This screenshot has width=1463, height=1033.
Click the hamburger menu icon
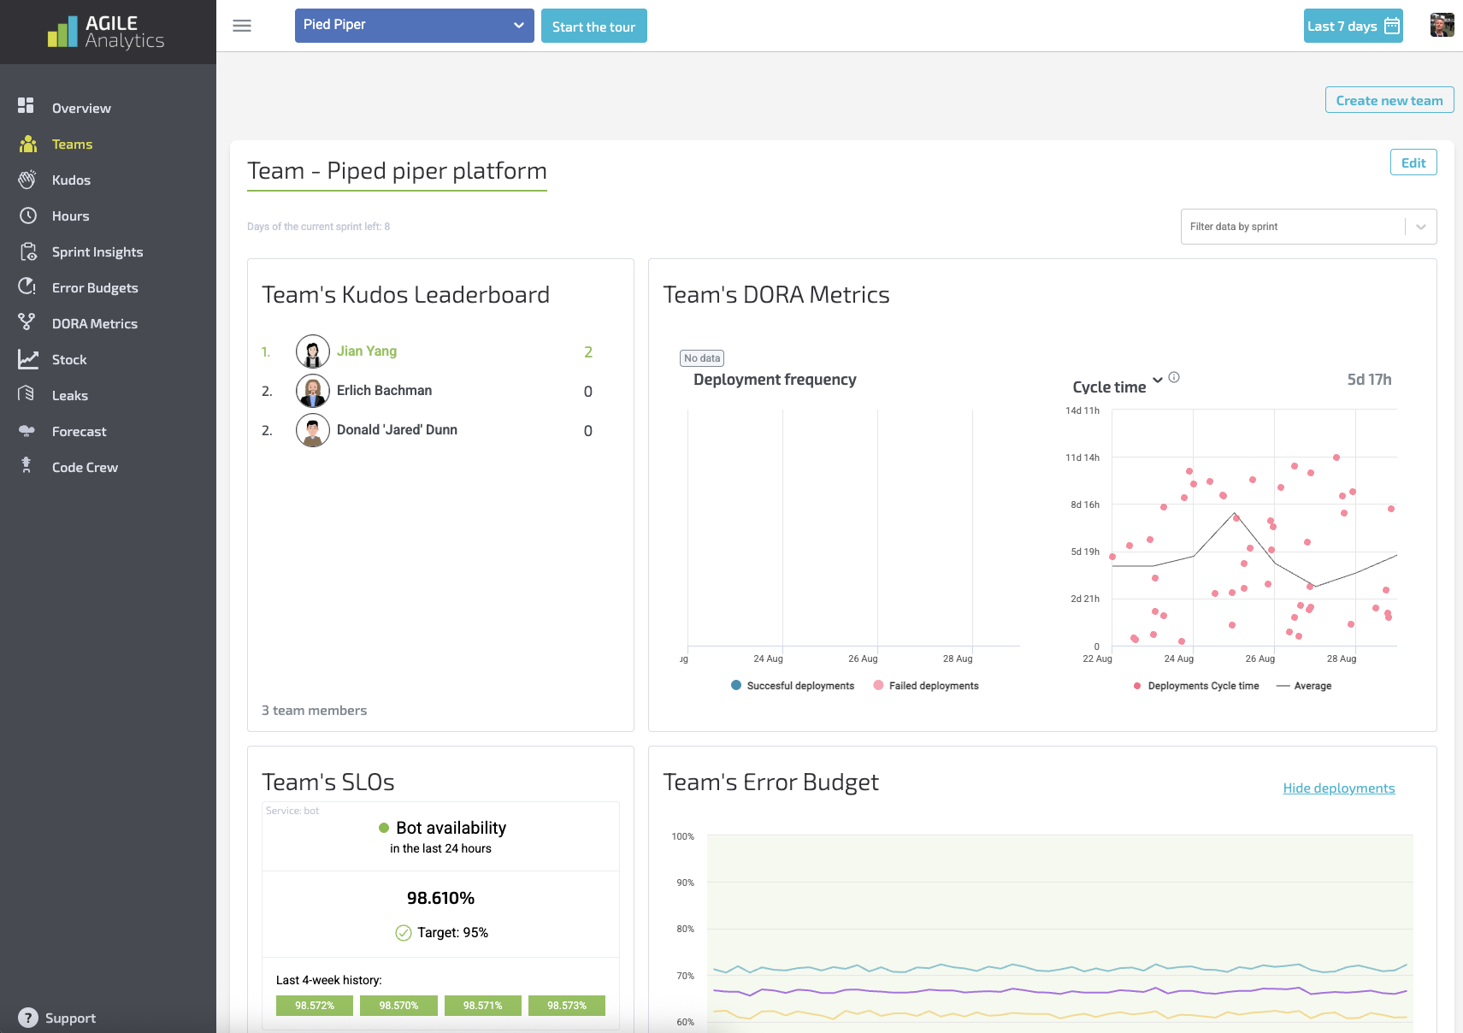point(242,26)
